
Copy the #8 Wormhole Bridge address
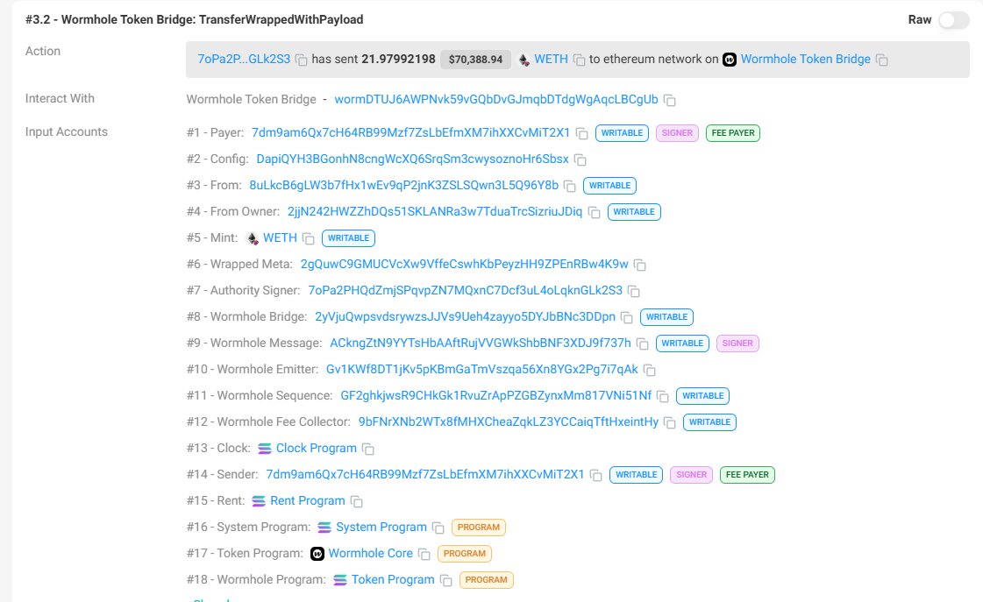[627, 317]
